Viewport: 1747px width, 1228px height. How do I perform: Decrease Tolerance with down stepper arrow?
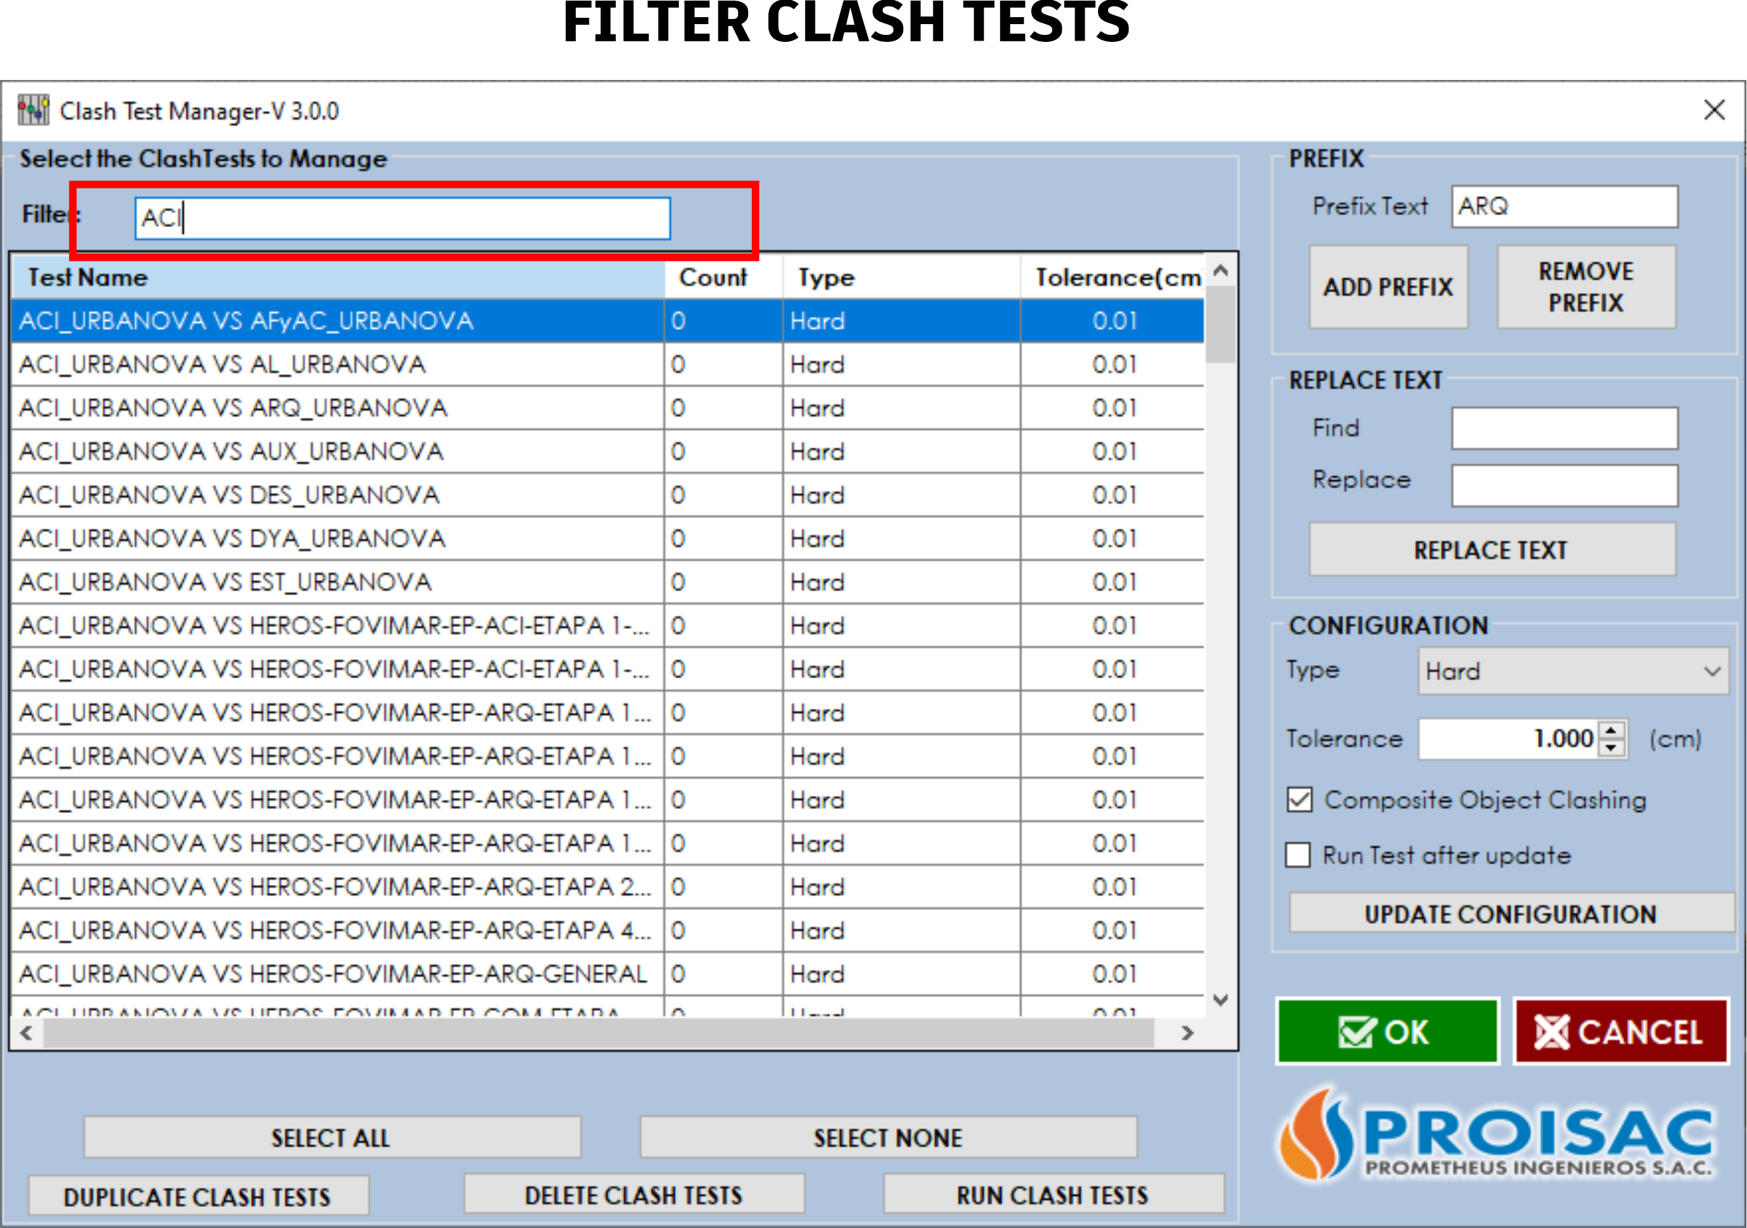(1611, 748)
